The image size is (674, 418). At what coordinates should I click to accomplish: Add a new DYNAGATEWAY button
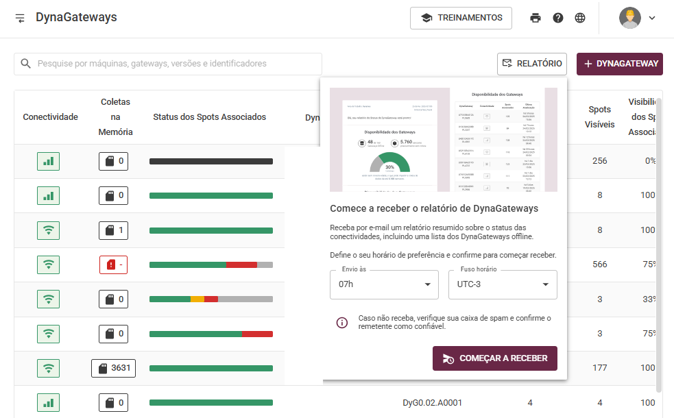[x=619, y=64]
